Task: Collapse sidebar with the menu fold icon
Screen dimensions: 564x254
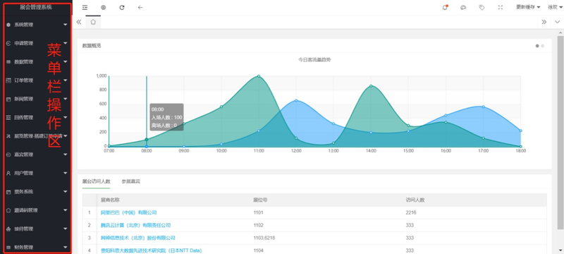Action: [x=85, y=7]
